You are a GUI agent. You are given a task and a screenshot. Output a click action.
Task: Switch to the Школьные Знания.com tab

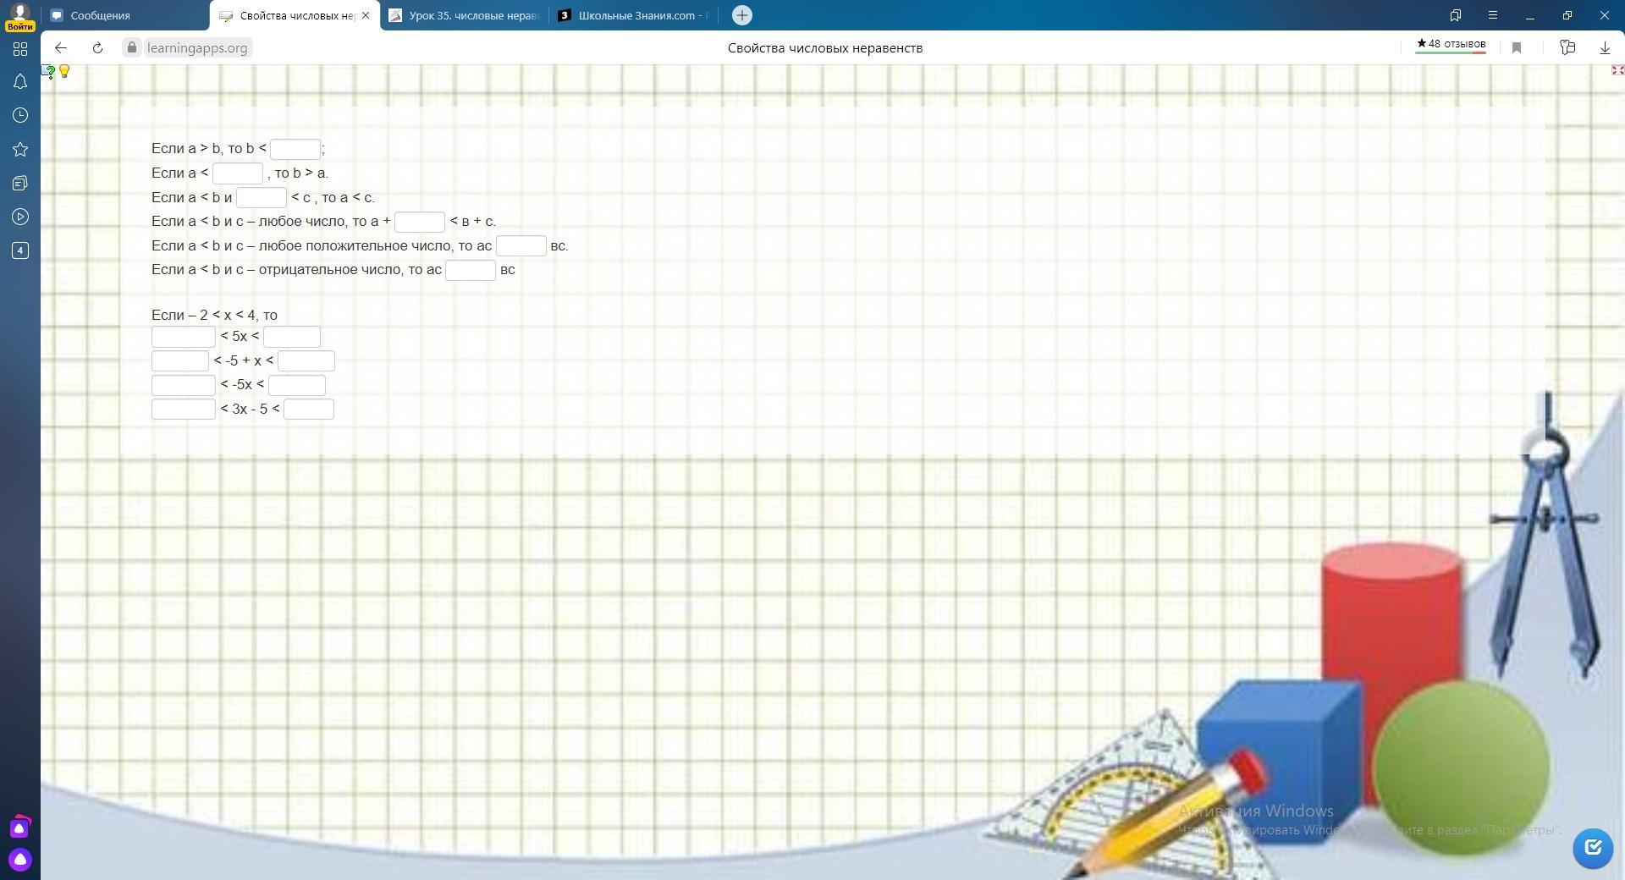[x=634, y=15]
